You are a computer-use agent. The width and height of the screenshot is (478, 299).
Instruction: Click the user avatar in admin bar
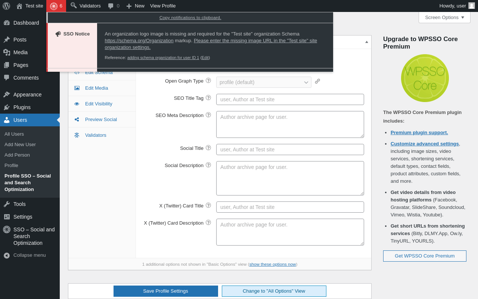(x=472, y=6)
